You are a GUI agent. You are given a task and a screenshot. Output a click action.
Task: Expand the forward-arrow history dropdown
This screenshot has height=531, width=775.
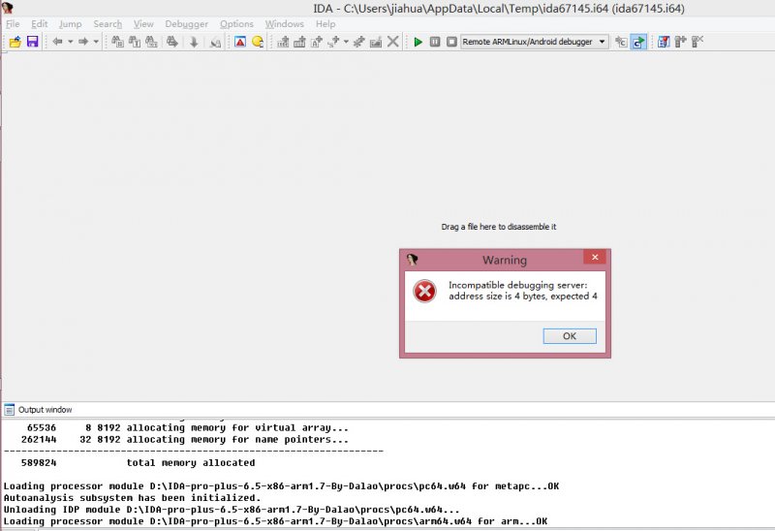[x=96, y=42]
